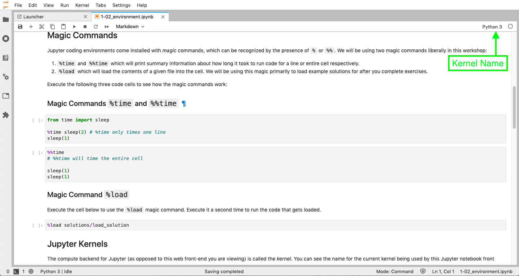Viewport: 519px width, 276px height.
Task: Close the 1-02_environment.ipynb tab
Action: click(163, 17)
